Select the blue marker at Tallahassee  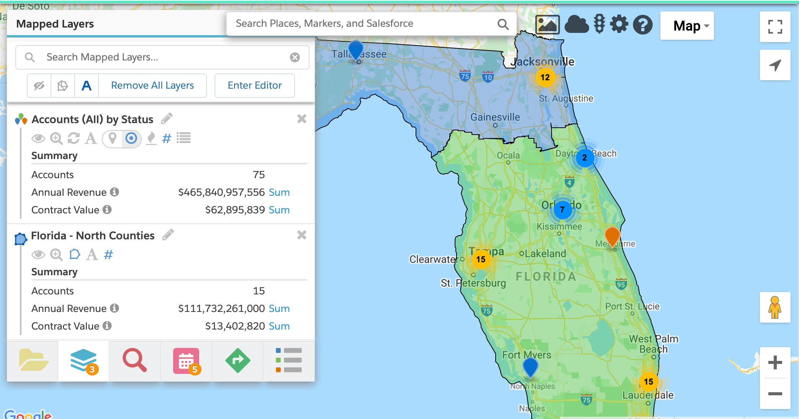[x=356, y=50]
